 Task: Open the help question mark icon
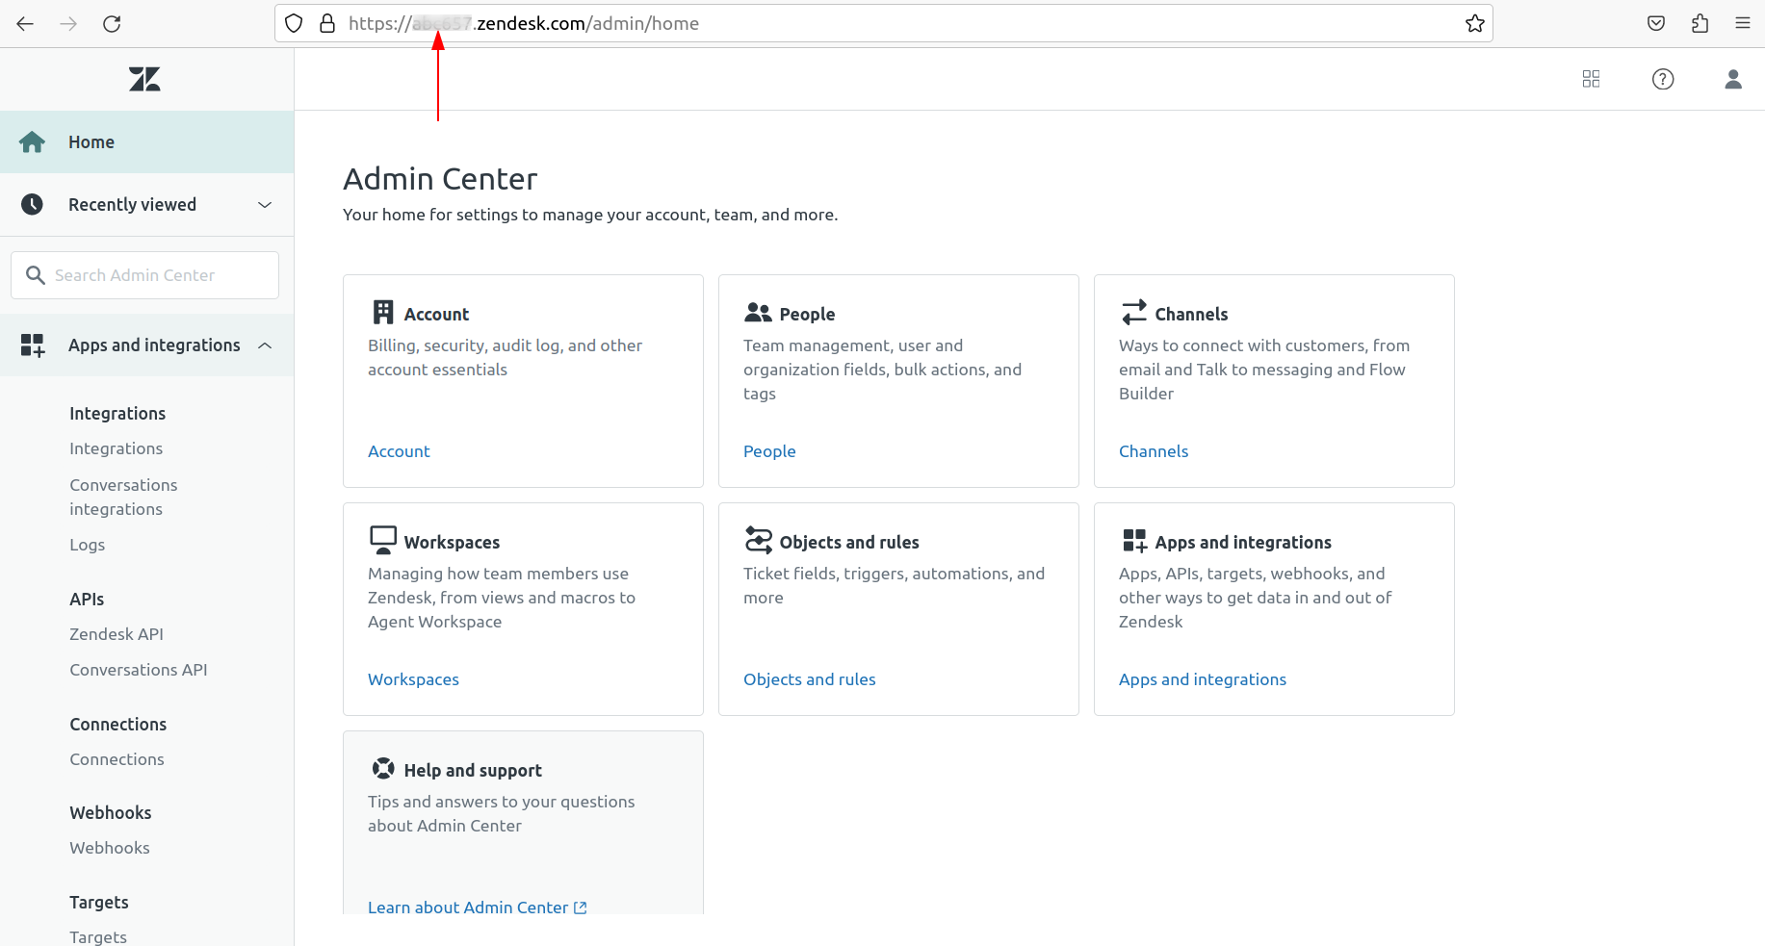(1663, 79)
